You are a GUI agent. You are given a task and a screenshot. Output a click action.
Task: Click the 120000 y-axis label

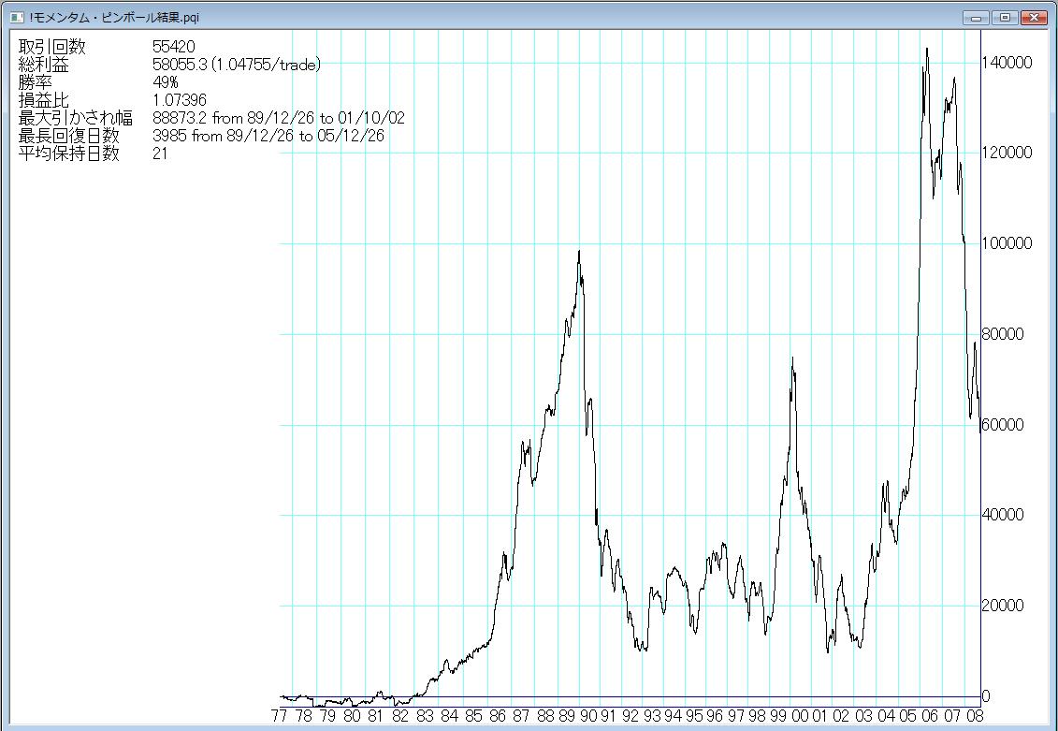click(1007, 153)
